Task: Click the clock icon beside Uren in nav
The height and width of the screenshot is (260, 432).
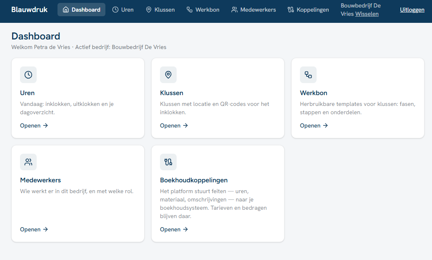Action: click(115, 10)
